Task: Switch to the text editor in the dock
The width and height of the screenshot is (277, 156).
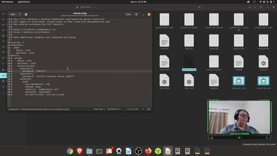Action: (x=168, y=151)
